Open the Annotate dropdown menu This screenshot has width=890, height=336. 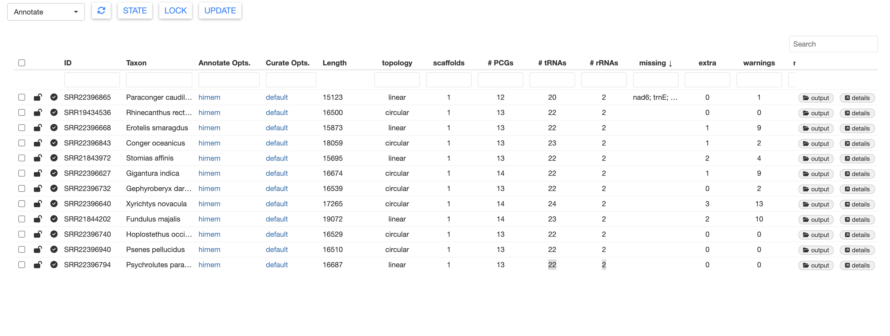[x=46, y=12]
